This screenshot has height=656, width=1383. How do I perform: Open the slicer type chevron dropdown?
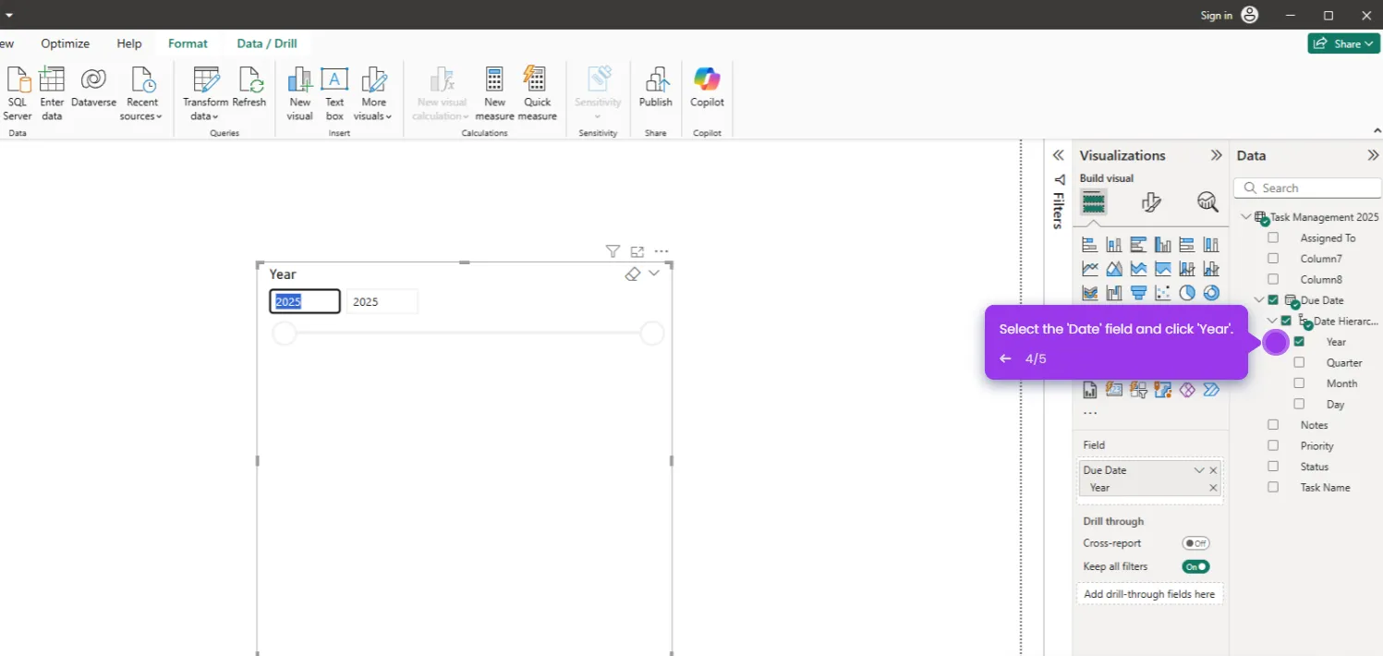tap(654, 273)
